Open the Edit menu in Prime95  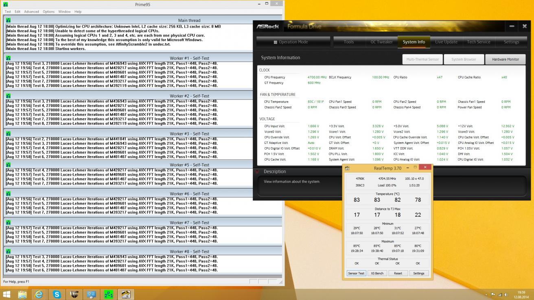click(x=18, y=12)
